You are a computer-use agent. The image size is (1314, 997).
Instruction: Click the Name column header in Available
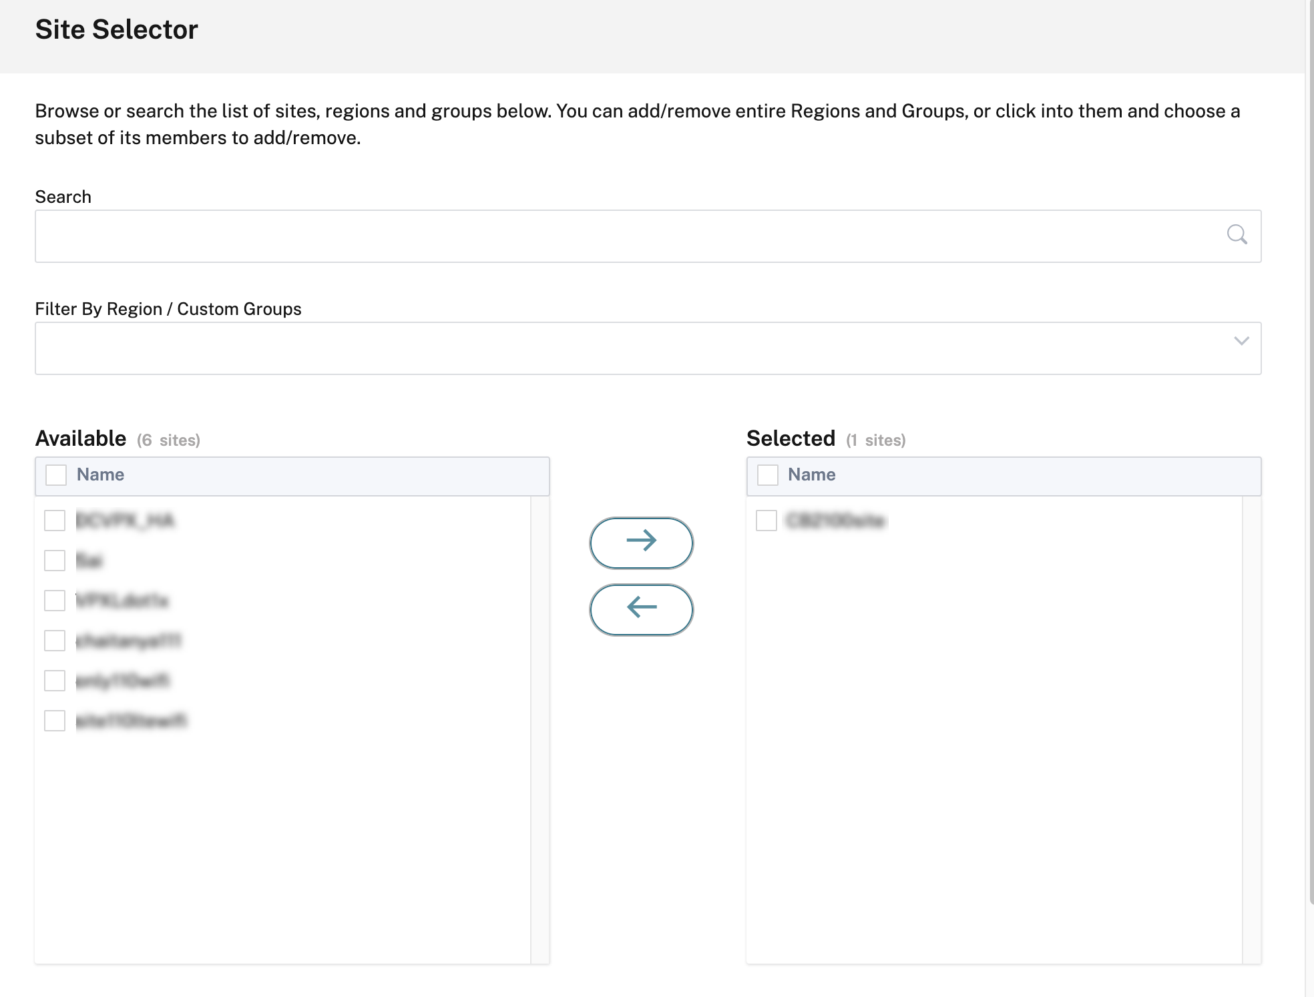click(x=100, y=474)
